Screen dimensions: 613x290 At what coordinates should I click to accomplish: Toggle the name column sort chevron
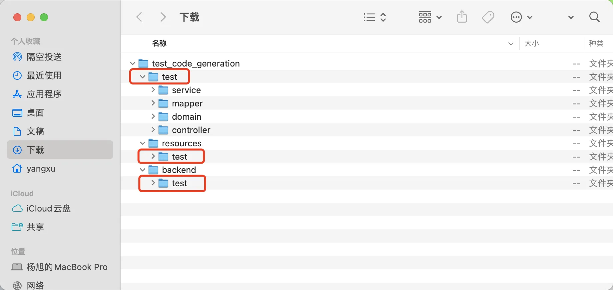coord(511,44)
